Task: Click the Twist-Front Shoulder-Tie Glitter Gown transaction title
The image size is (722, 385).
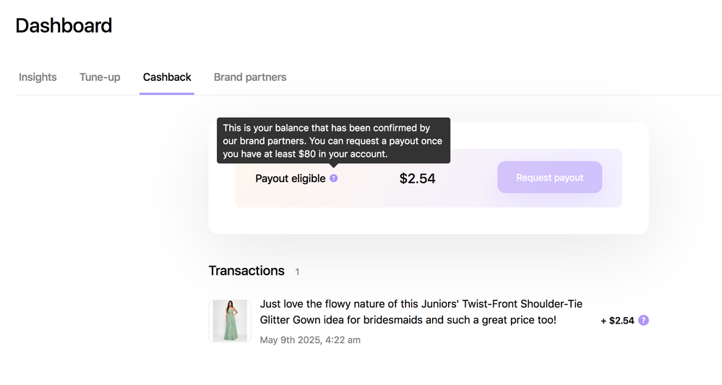Action: coord(421,312)
